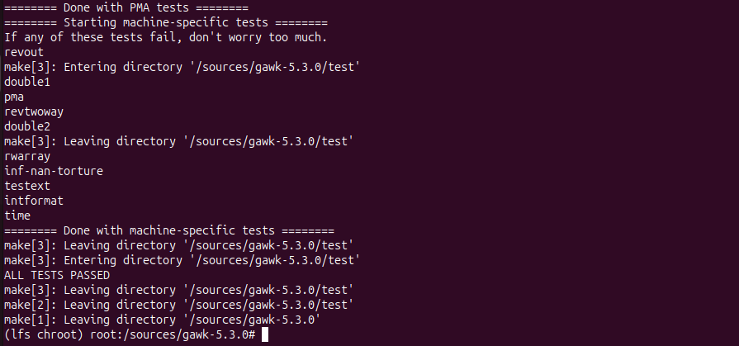Click the inf-nan-torture test line
Screen dimensions: 739x346
pyautogui.click(x=54, y=171)
